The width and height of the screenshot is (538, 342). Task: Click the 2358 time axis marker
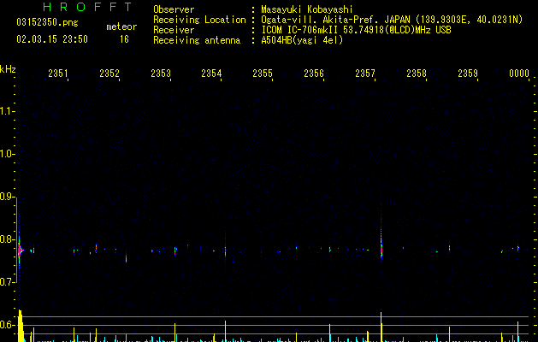click(417, 74)
